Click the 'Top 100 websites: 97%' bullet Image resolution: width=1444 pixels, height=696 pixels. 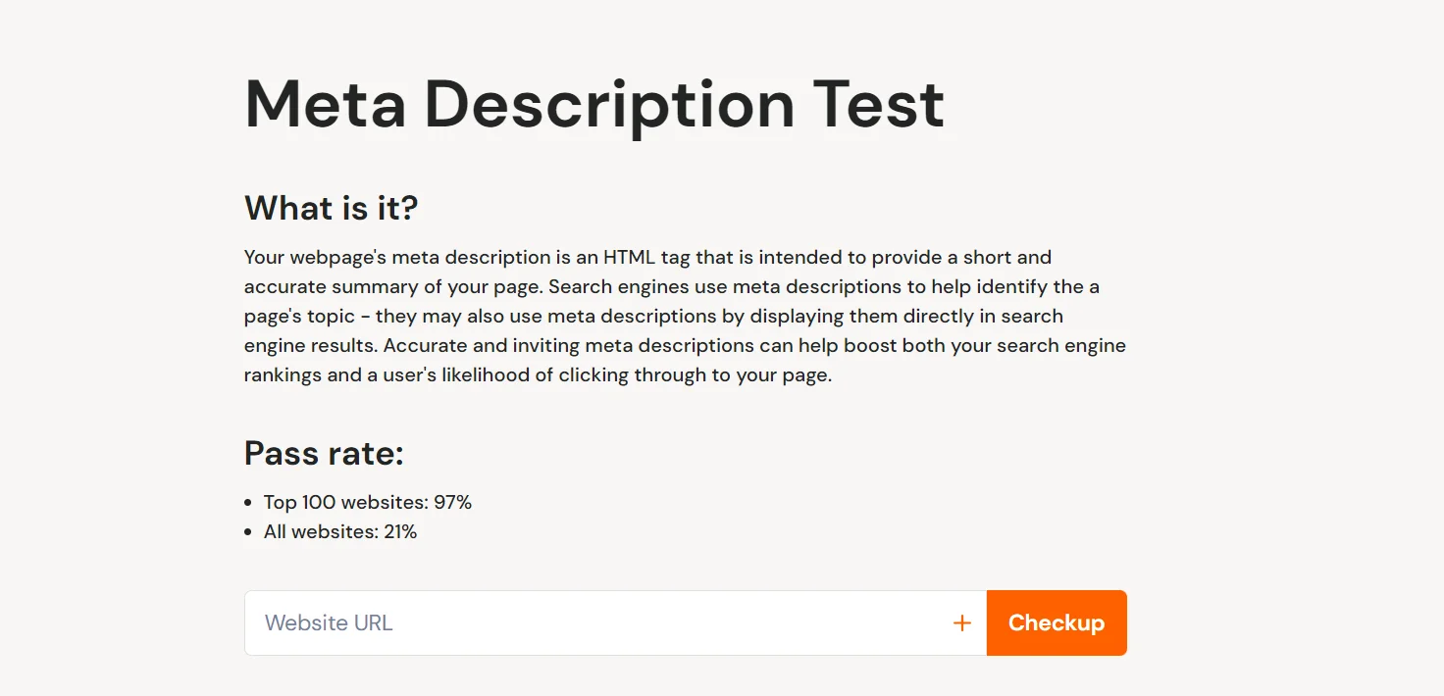coord(367,501)
